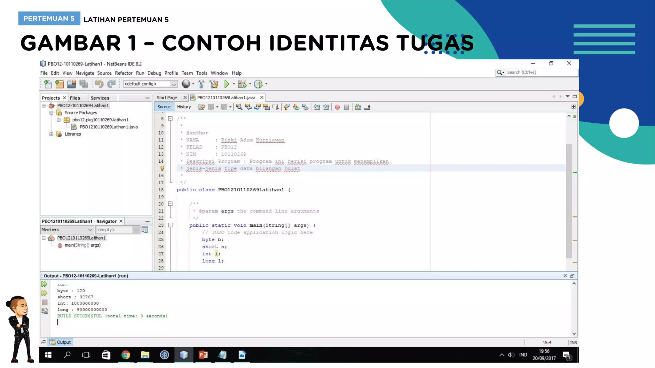655x368 pixels.
Task: Switch to the Services tab
Action: [100, 98]
